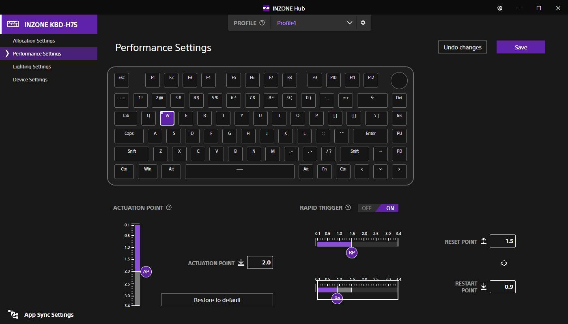Click the profile settings gear icon
This screenshot has height=324, width=568.
363,23
